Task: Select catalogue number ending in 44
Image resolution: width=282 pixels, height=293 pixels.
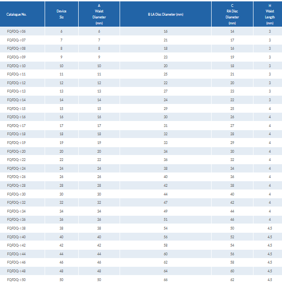Action: pyautogui.click(x=16, y=254)
